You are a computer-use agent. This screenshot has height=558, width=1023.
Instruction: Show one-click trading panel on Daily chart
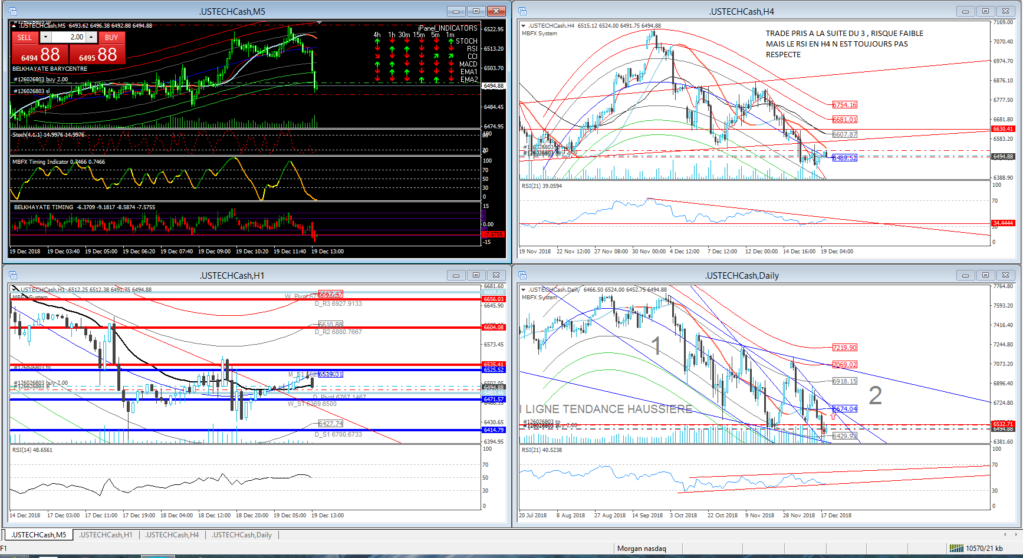coord(523,290)
